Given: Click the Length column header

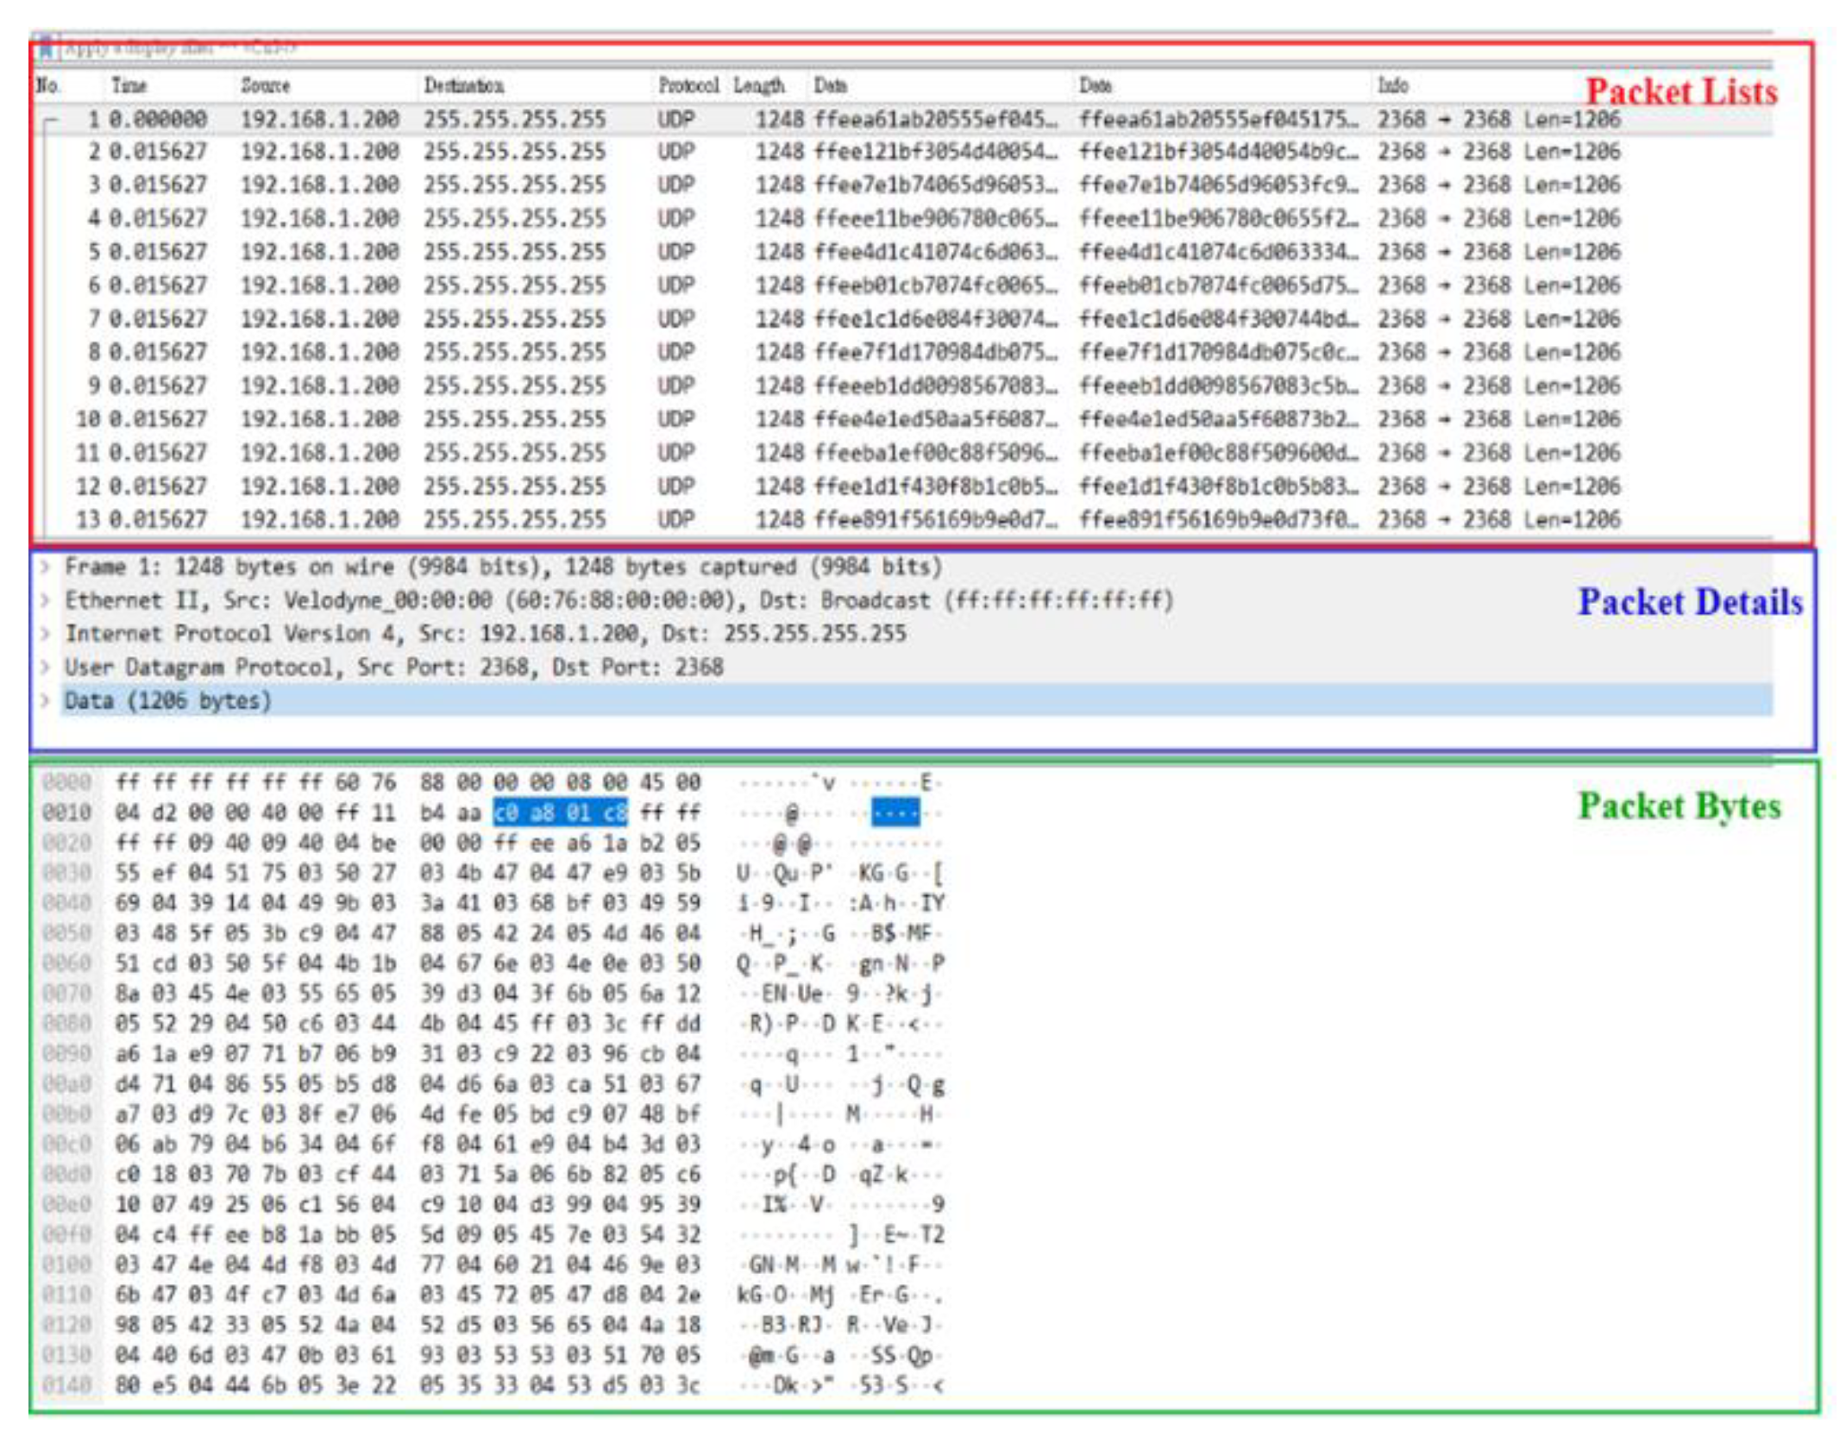Looking at the screenshot, I should [x=759, y=85].
